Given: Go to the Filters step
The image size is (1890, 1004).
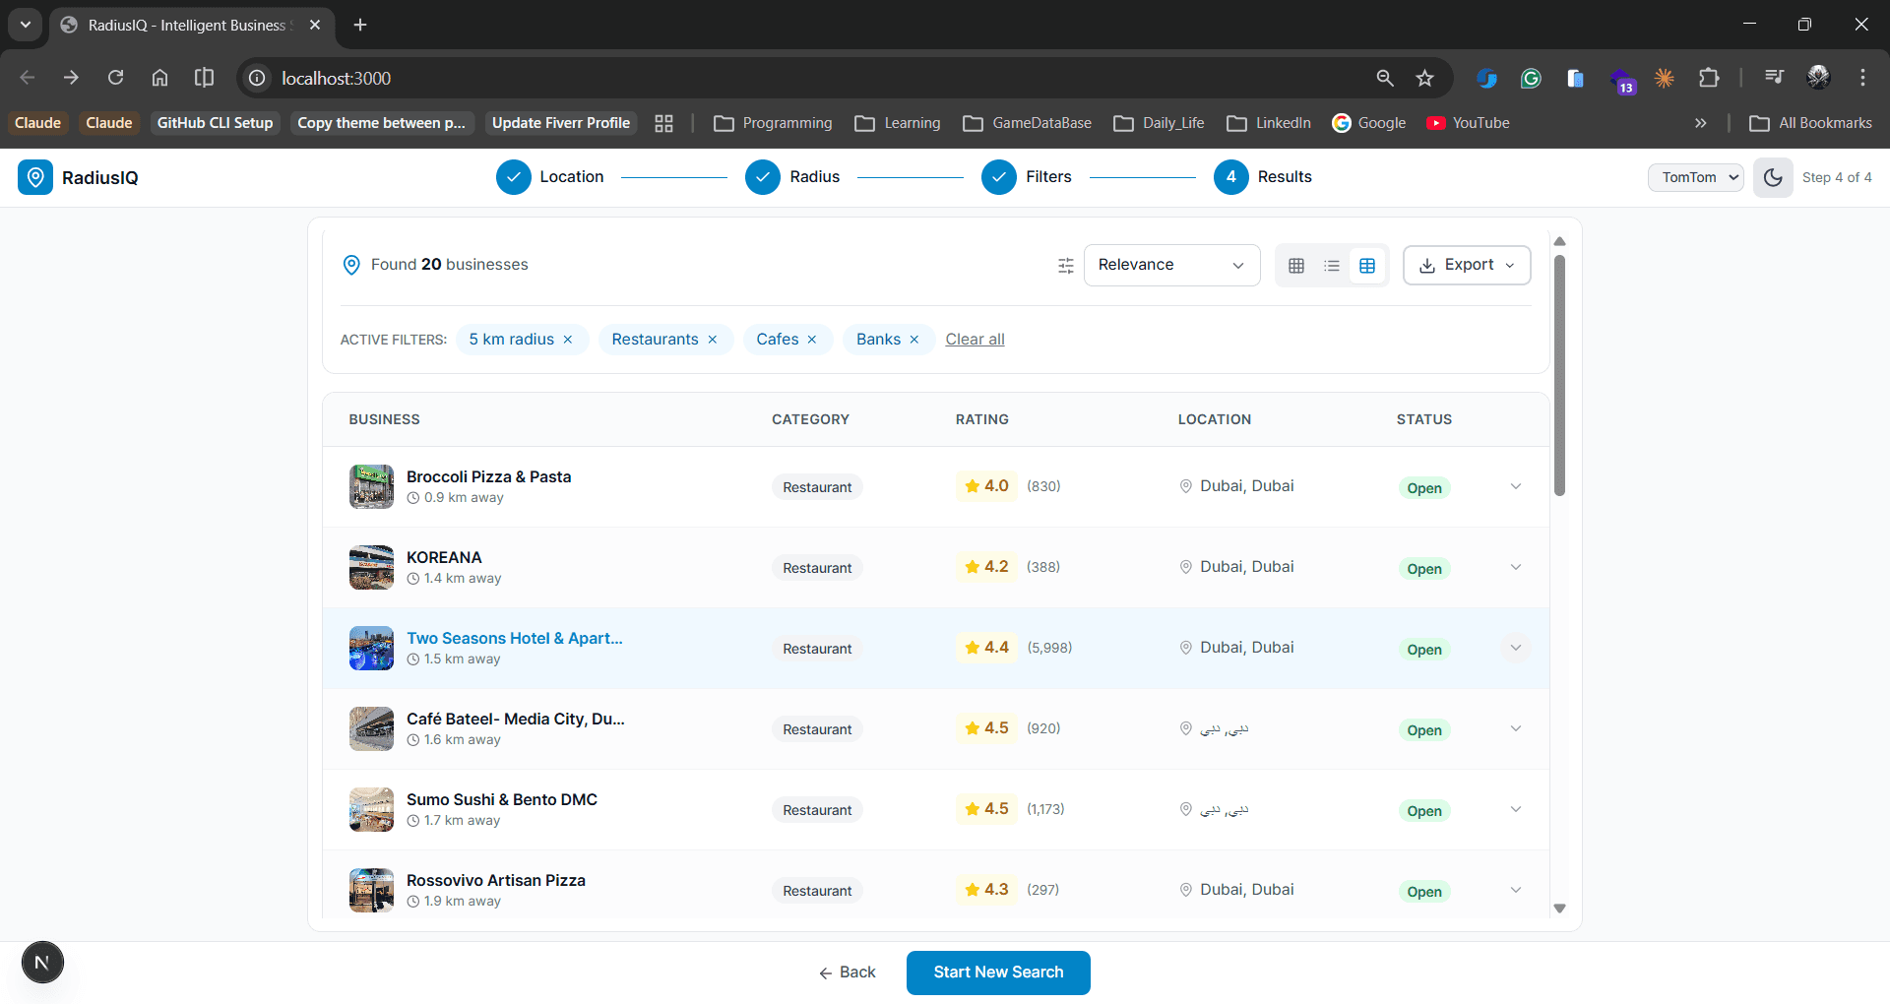Looking at the screenshot, I should click(1027, 177).
